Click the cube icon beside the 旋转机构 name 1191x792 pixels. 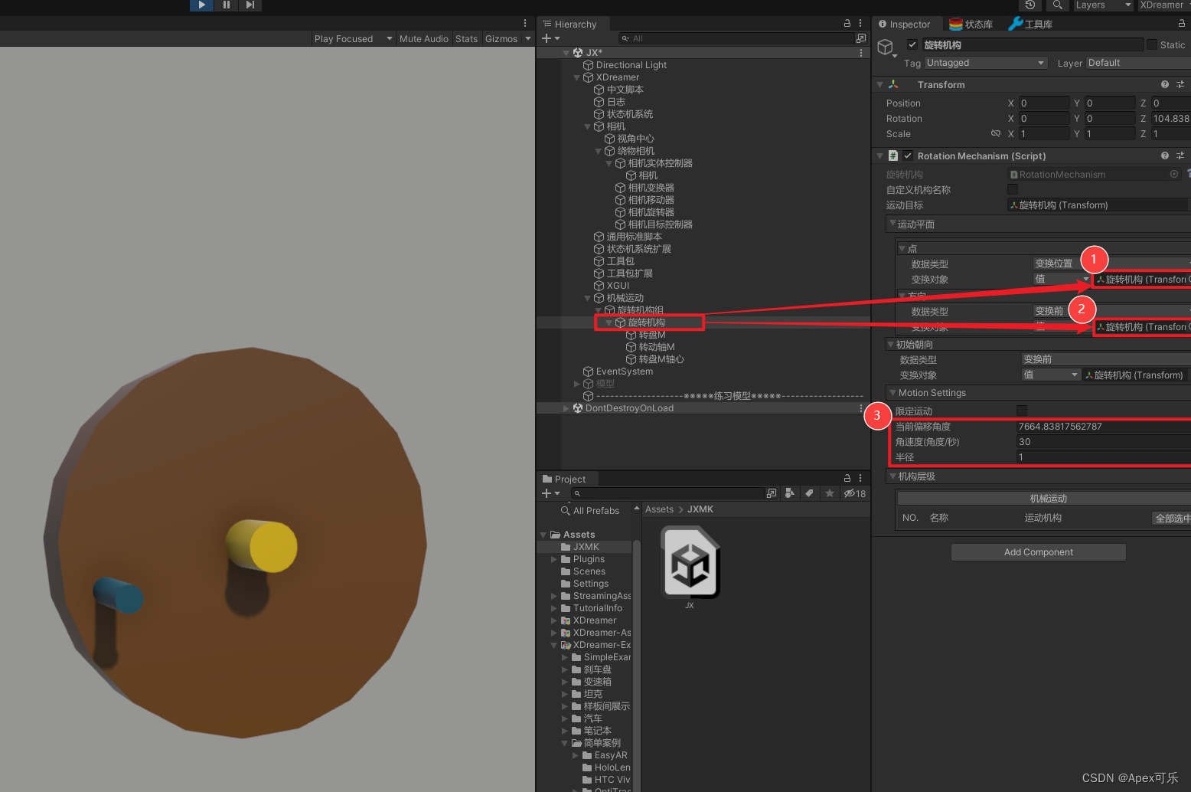tap(885, 46)
